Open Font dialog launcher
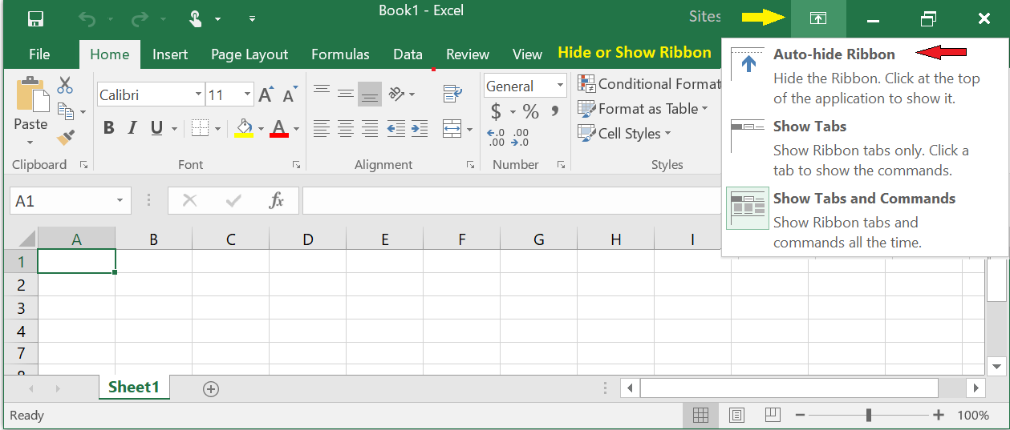Screen dimensions: 1010x430 coord(296,165)
